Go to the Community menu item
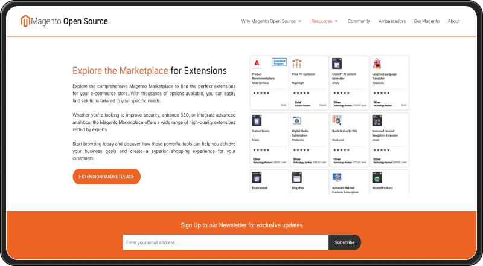 tap(359, 21)
